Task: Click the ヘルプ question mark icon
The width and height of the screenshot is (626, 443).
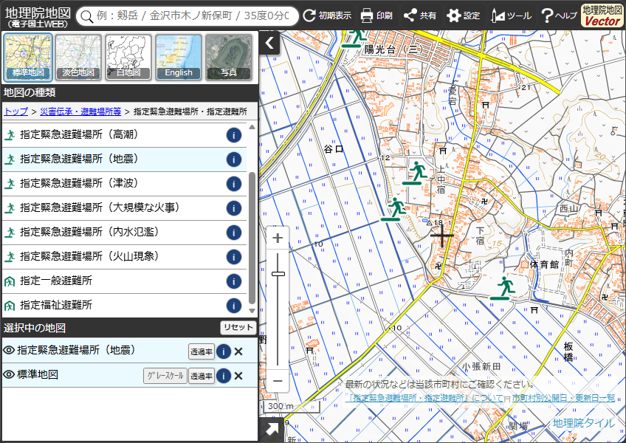Action: click(547, 16)
